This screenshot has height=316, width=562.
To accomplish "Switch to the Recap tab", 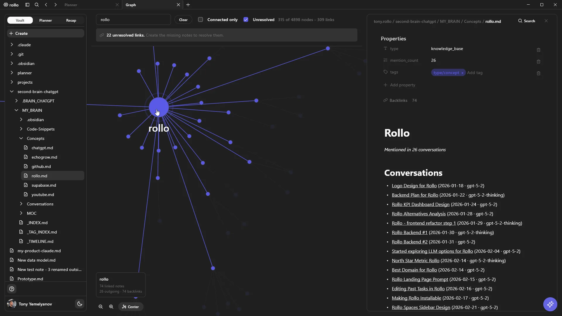I will coord(71,20).
